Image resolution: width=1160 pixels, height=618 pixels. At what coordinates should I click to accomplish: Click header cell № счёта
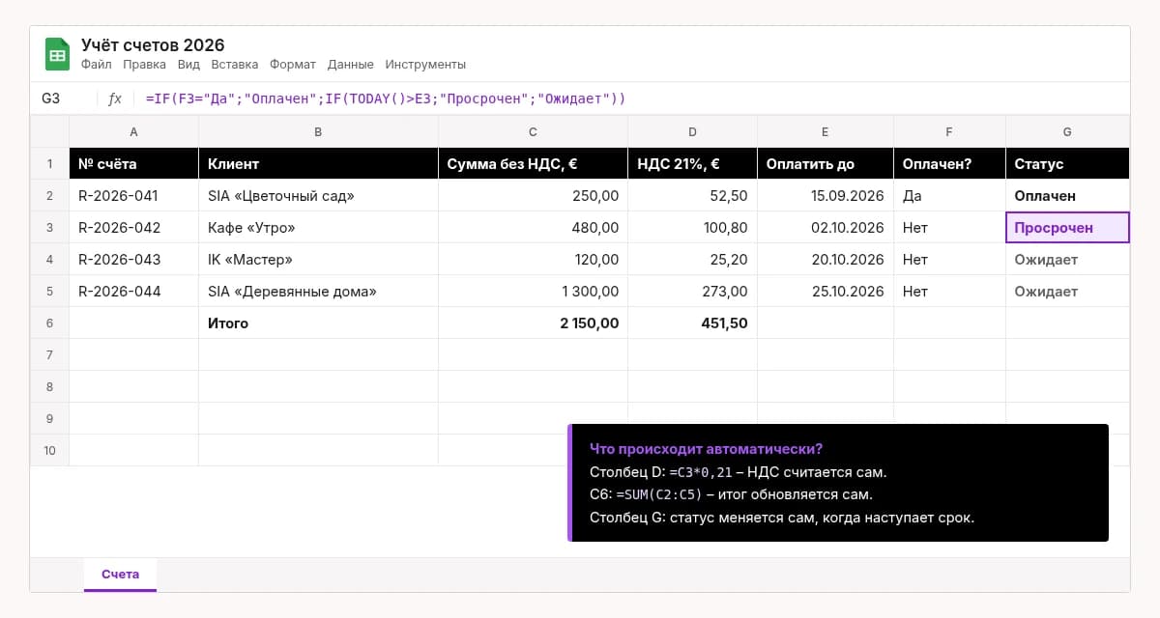click(x=133, y=164)
